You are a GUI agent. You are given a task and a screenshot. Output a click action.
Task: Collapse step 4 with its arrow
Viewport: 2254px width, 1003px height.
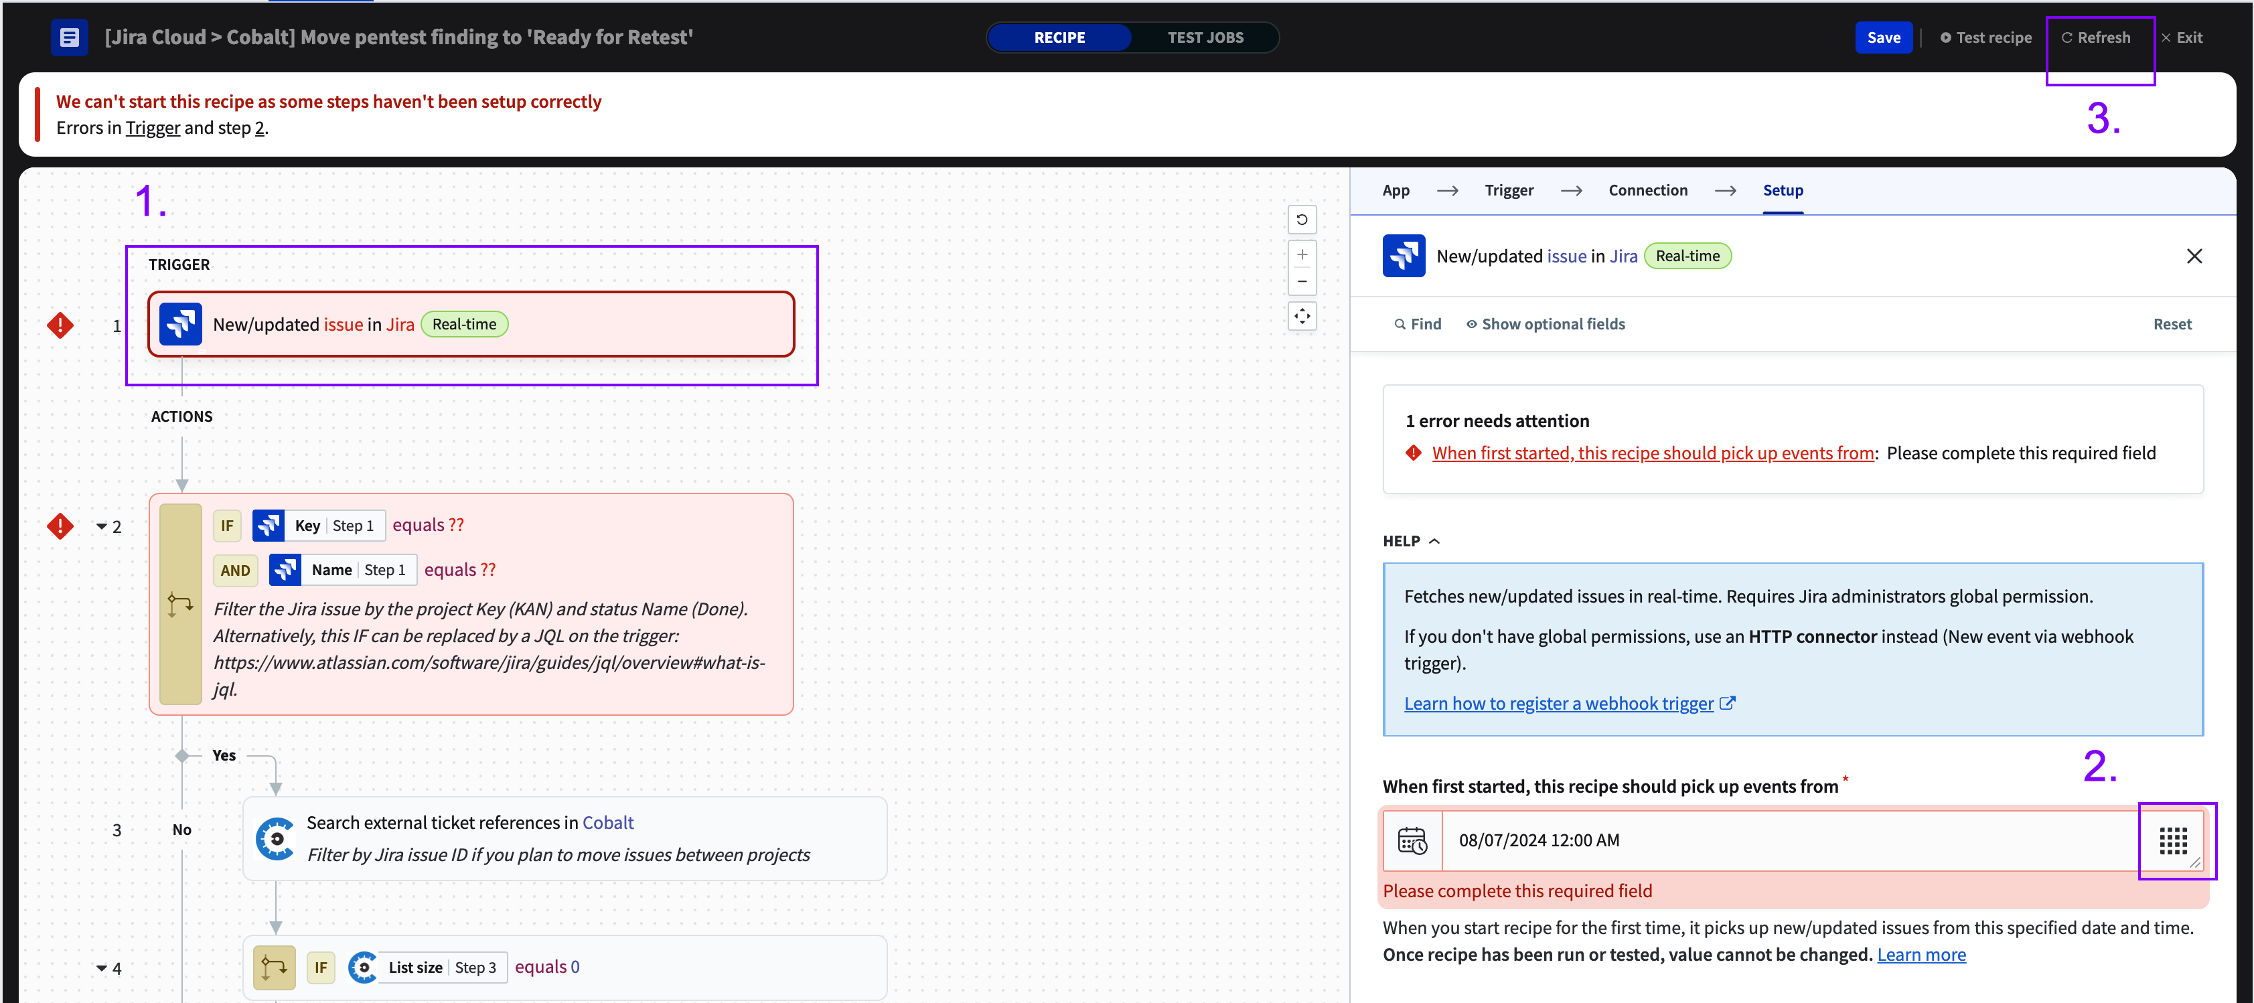tap(102, 968)
